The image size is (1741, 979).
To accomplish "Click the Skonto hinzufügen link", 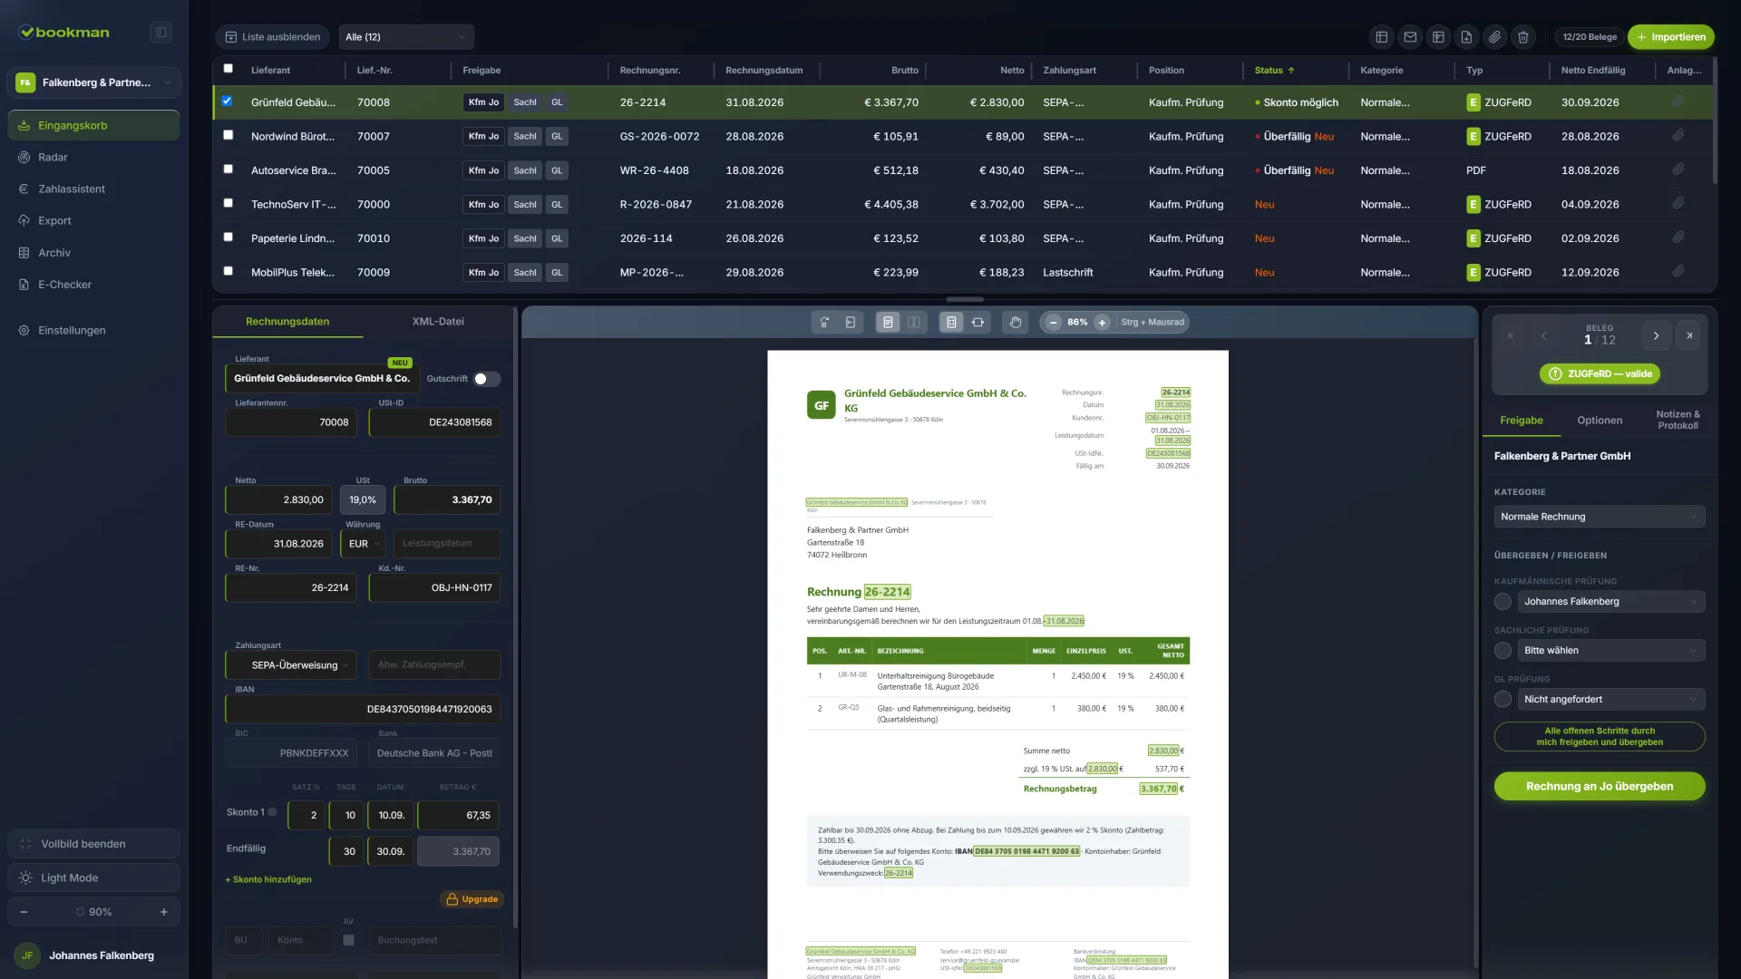I will [x=268, y=880].
